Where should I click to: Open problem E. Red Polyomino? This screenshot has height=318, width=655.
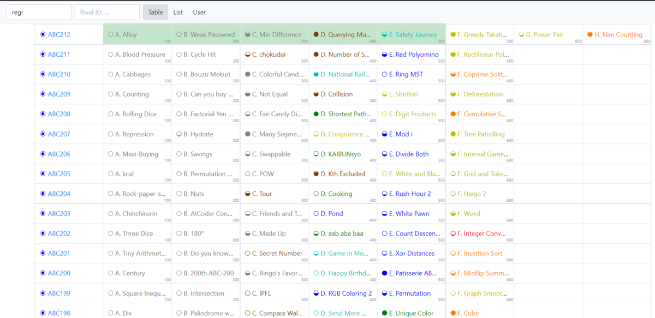[x=413, y=55]
